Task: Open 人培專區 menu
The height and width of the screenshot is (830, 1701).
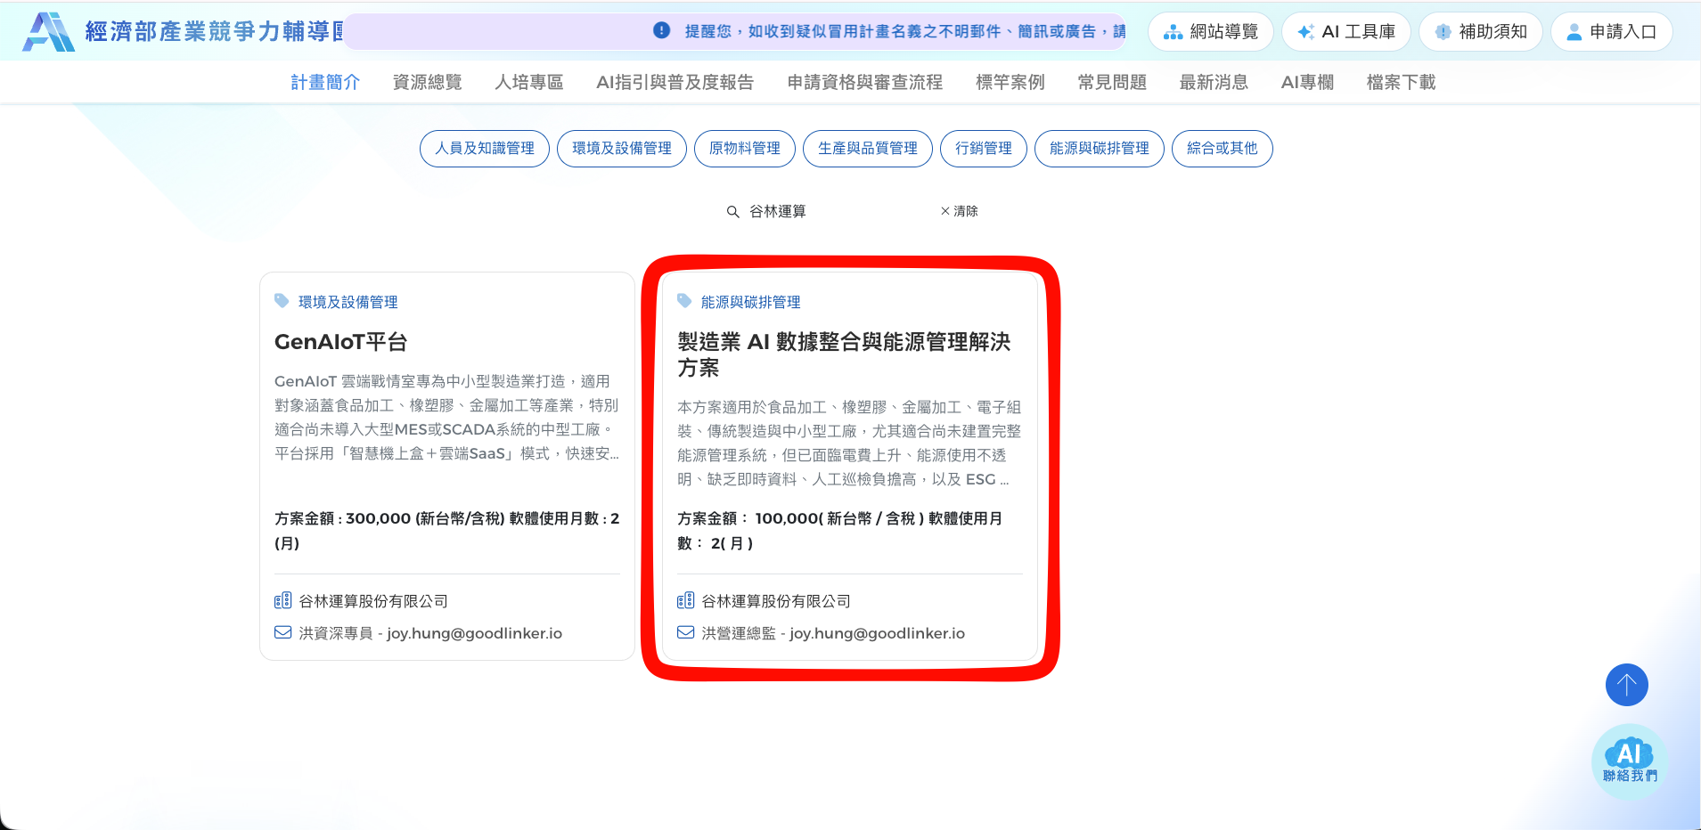Action: [x=529, y=82]
